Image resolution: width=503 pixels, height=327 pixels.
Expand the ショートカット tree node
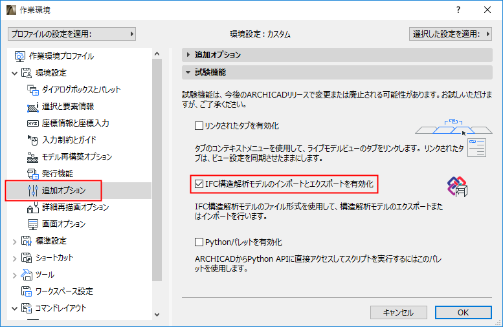tap(14, 258)
